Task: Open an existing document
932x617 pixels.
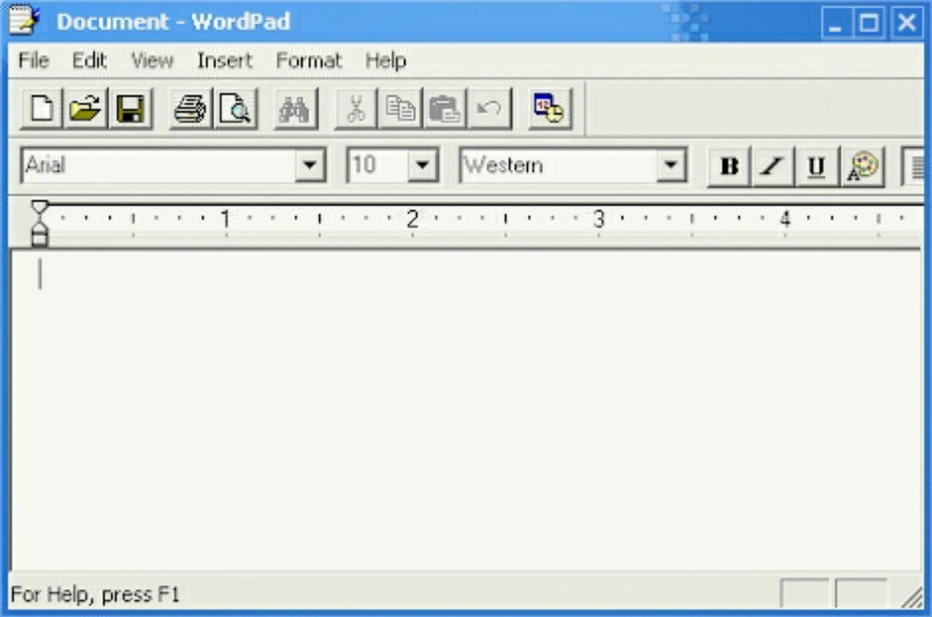Action: [x=86, y=108]
